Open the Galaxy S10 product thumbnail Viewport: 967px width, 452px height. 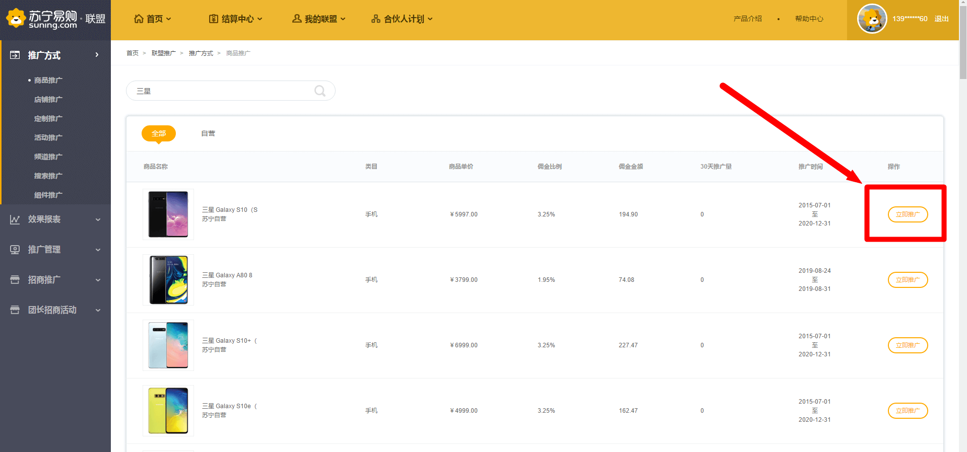168,214
